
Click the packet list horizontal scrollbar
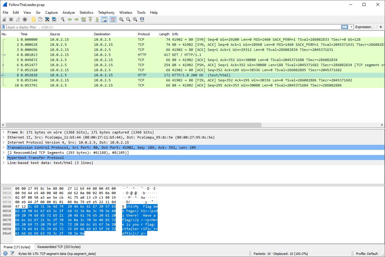133,125
